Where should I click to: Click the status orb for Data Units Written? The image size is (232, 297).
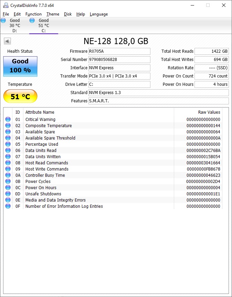(8, 156)
